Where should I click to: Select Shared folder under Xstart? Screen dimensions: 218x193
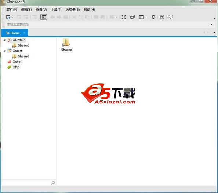coord(23,56)
